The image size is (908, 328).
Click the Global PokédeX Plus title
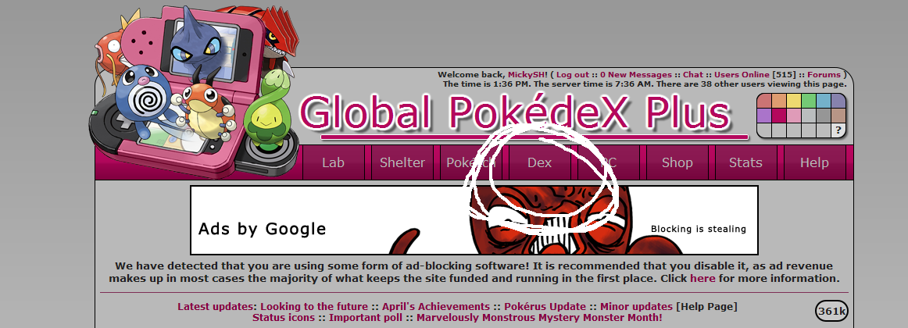[515, 112]
